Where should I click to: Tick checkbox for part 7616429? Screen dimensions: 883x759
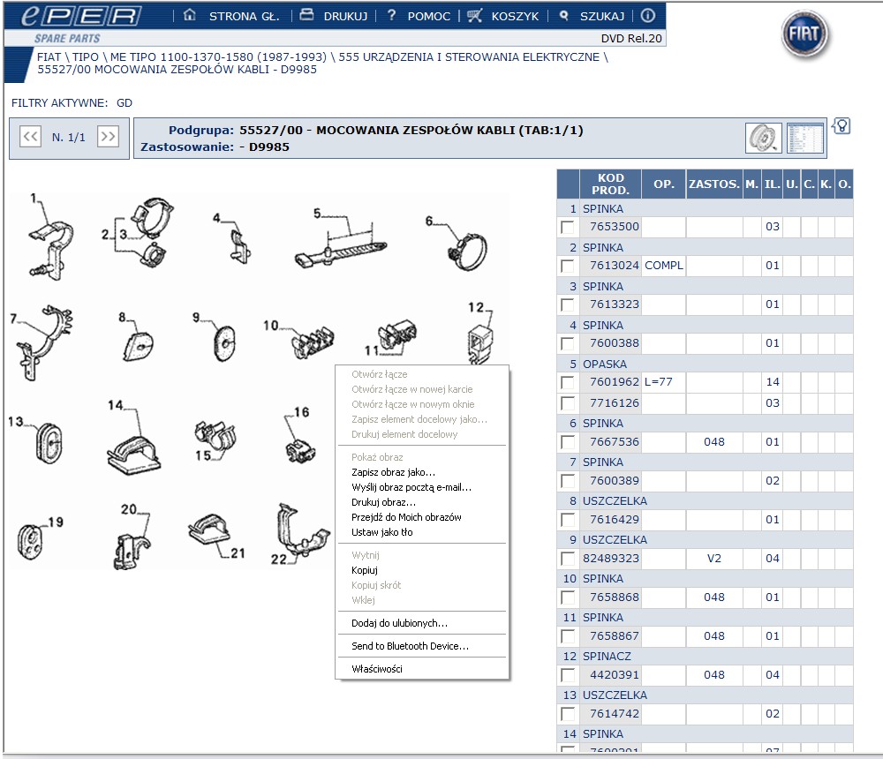[x=568, y=520]
